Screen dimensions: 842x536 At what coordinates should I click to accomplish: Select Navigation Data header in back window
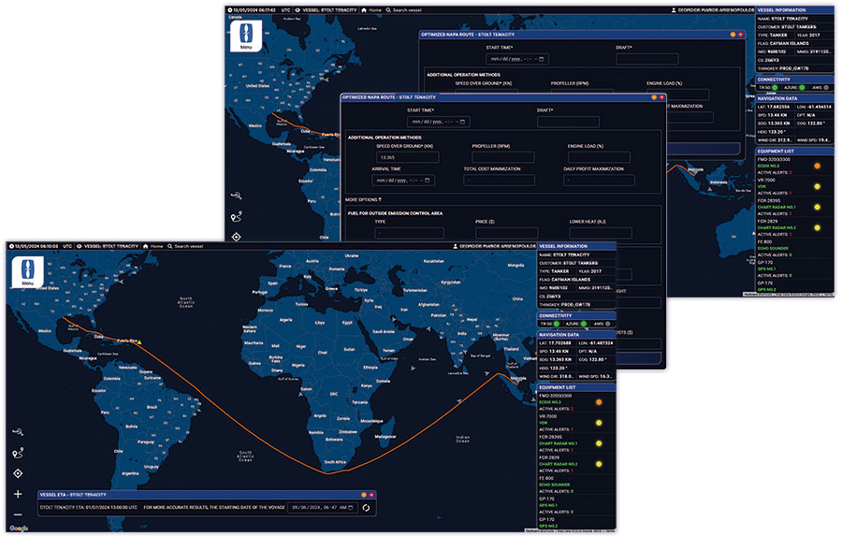point(795,98)
